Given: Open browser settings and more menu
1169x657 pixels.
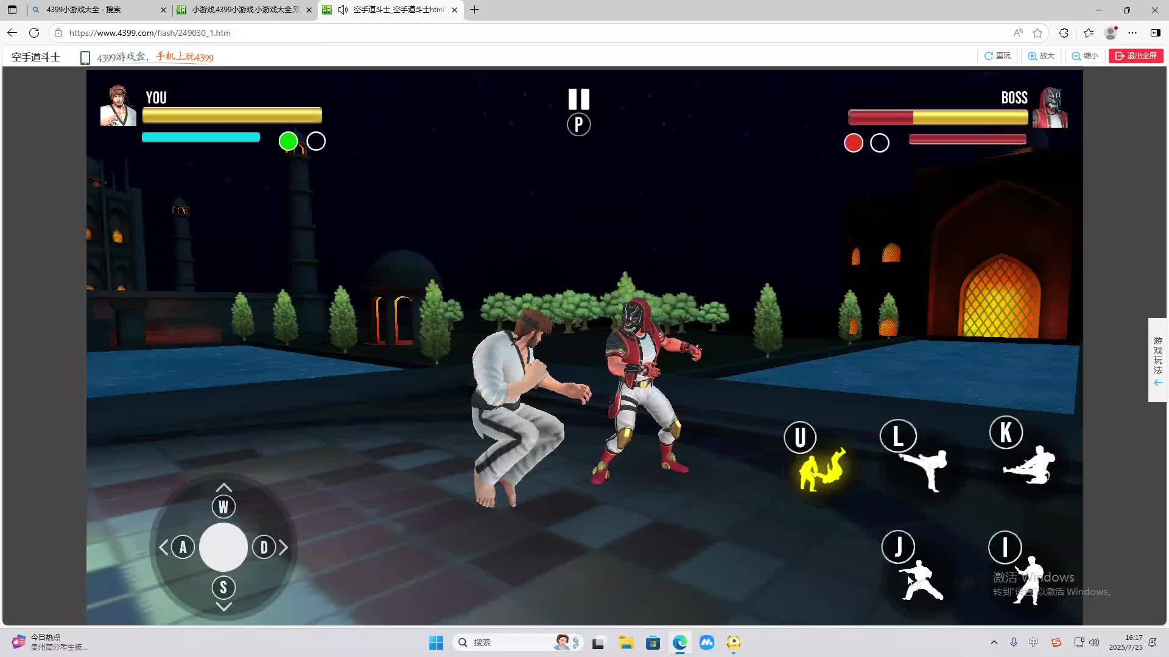Looking at the screenshot, I should (x=1132, y=33).
